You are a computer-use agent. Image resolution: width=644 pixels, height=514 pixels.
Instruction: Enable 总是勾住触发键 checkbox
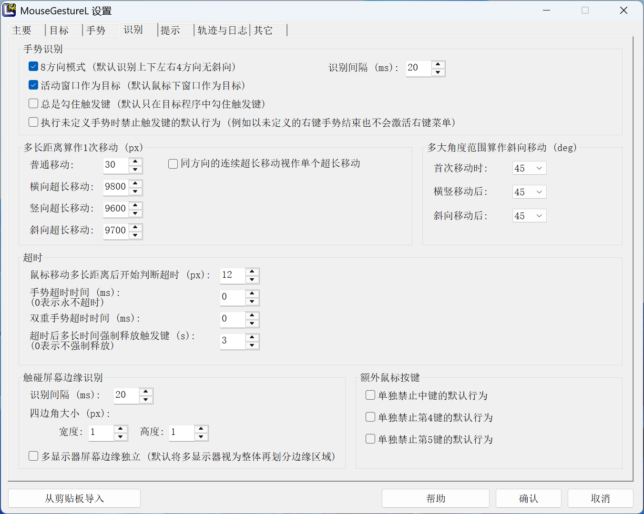click(33, 104)
